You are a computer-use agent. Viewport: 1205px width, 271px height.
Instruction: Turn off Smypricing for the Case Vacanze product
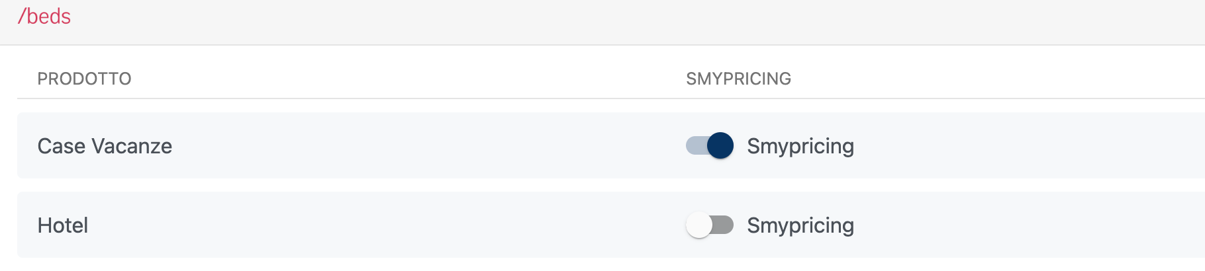(710, 145)
